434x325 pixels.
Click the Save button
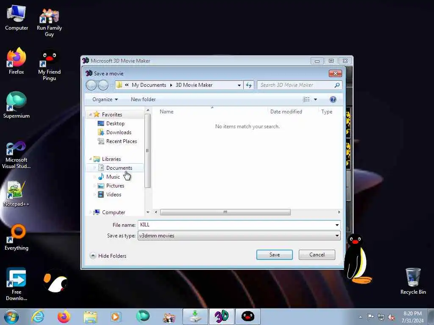point(274,255)
